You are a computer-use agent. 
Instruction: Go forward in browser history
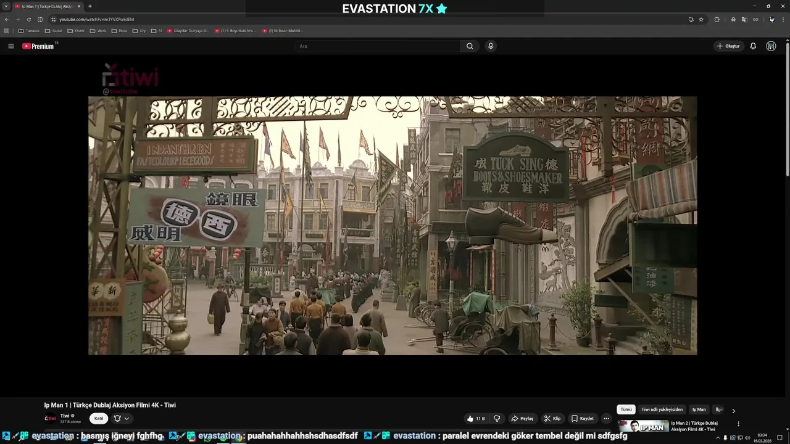pyautogui.click(x=17, y=19)
